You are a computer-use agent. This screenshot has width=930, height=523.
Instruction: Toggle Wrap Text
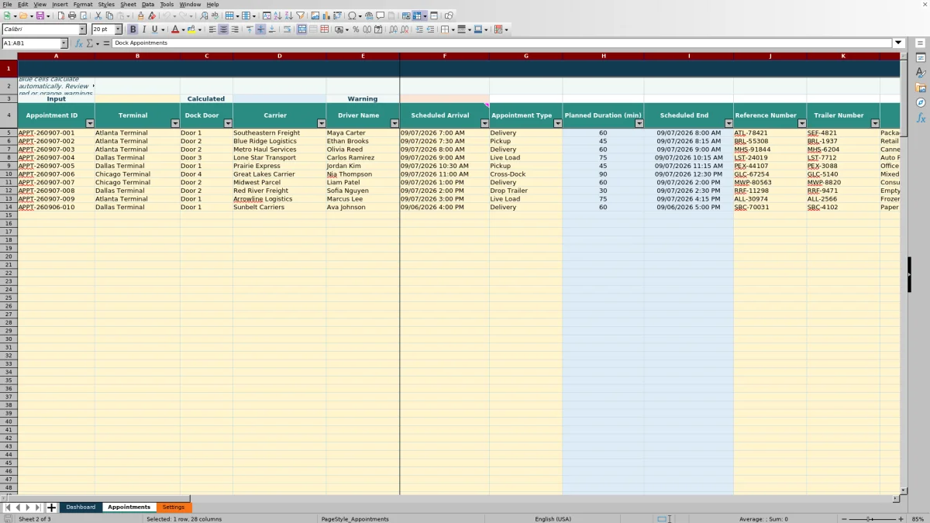pyautogui.click(x=288, y=29)
